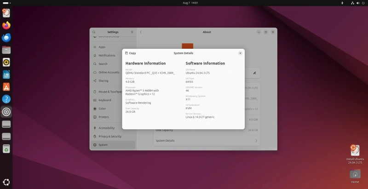Open the Settings hamburger menu
Viewport: 368px width, 189px height.
(x=132, y=32)
